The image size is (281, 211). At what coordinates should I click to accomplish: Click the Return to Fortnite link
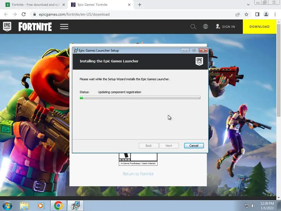point(138,174)
